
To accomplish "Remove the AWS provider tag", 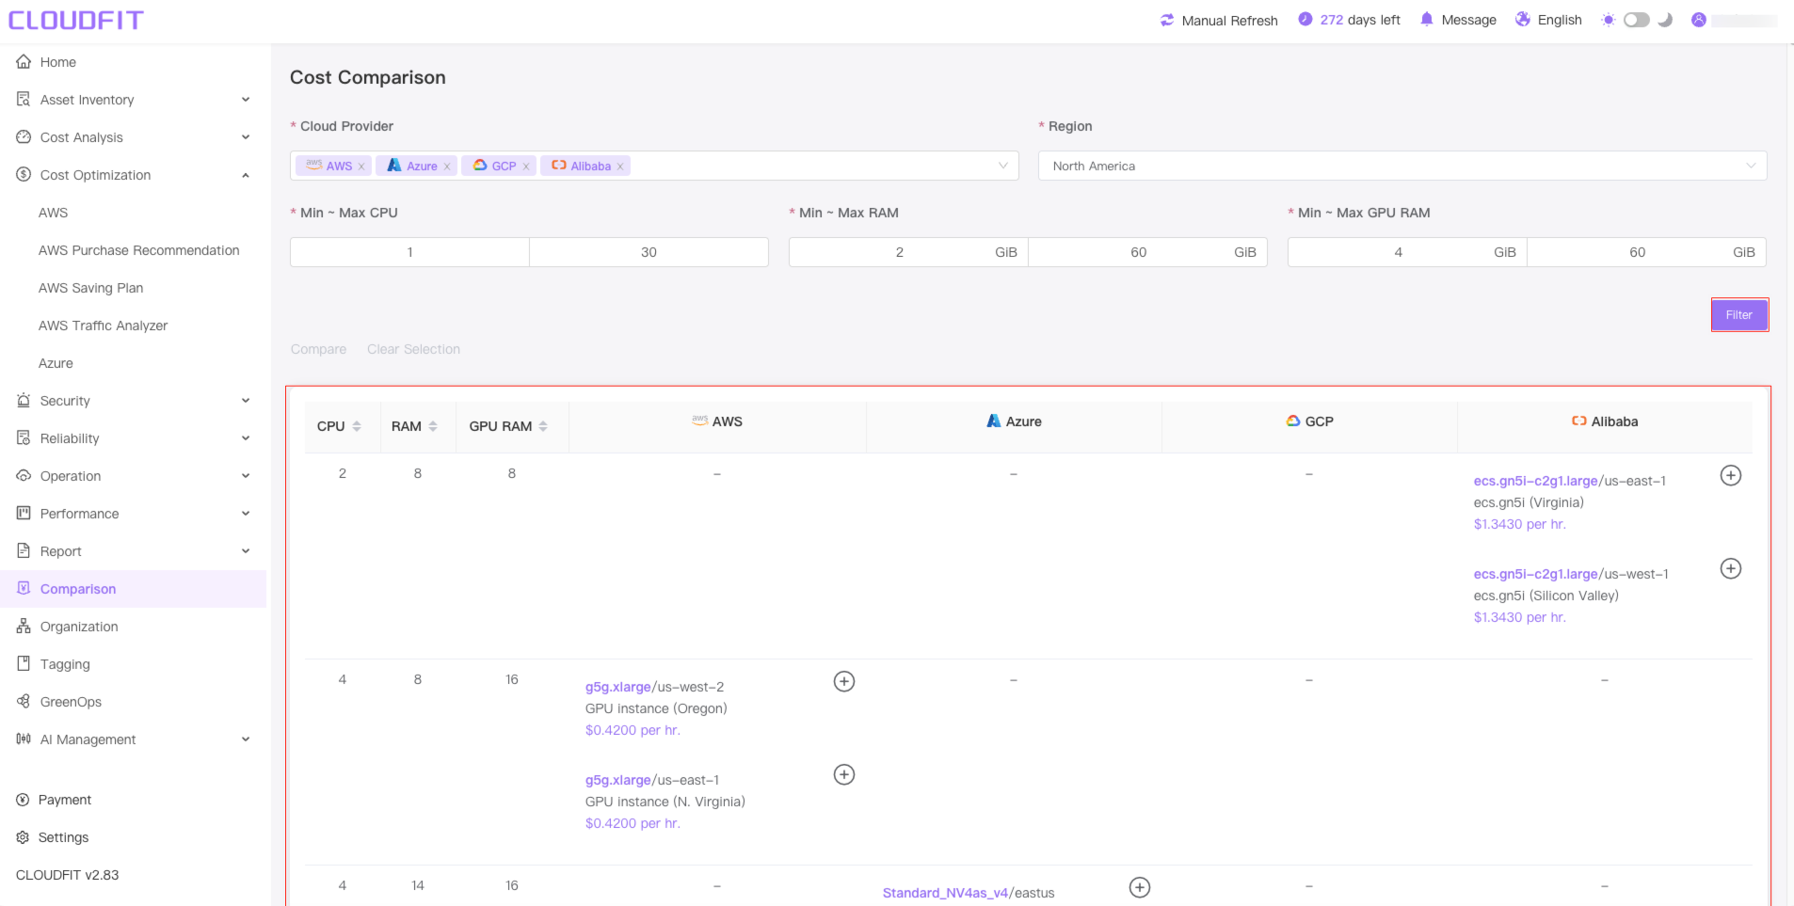I will (361, 167).
